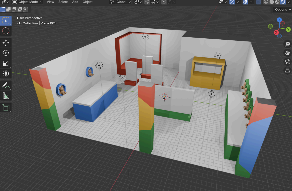Activate the Rotate tool
This screenshot has width=292, height=191.
coord(6,53)
